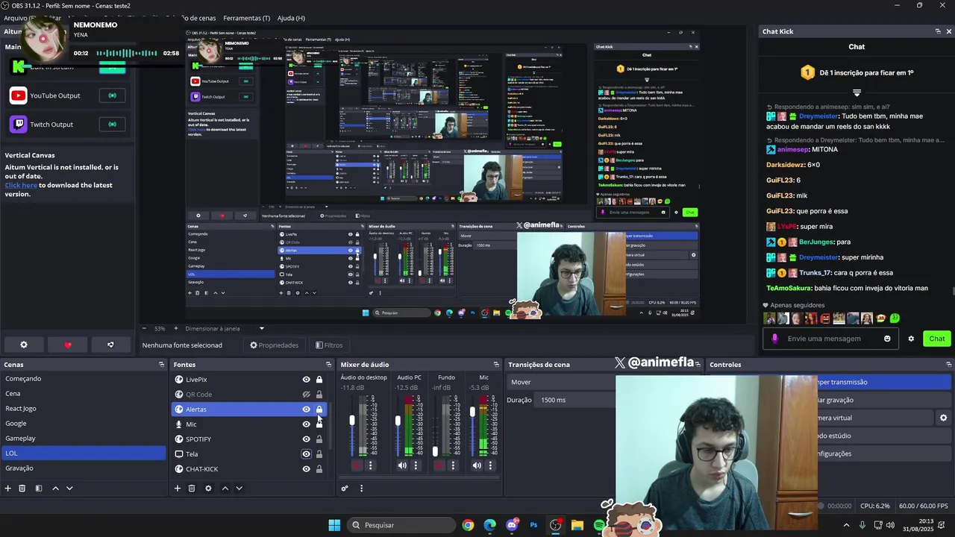Zoom in preview with plus icon
Image resolution: width=955 pixels, height=537 pixels.
coord(175,328)
